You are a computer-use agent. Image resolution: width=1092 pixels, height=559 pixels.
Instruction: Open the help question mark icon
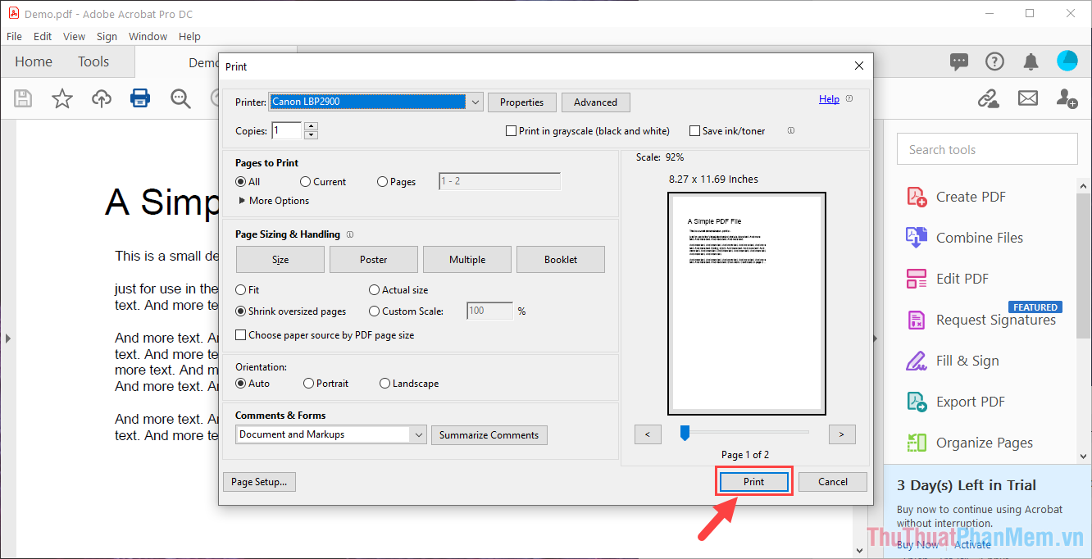click(994, 61)
